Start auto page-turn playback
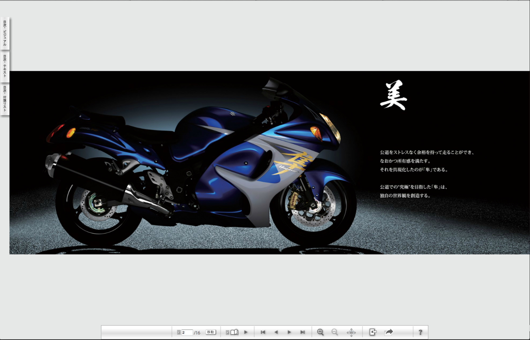This screenshot has width=530, height=340. (x=246, y=332)
